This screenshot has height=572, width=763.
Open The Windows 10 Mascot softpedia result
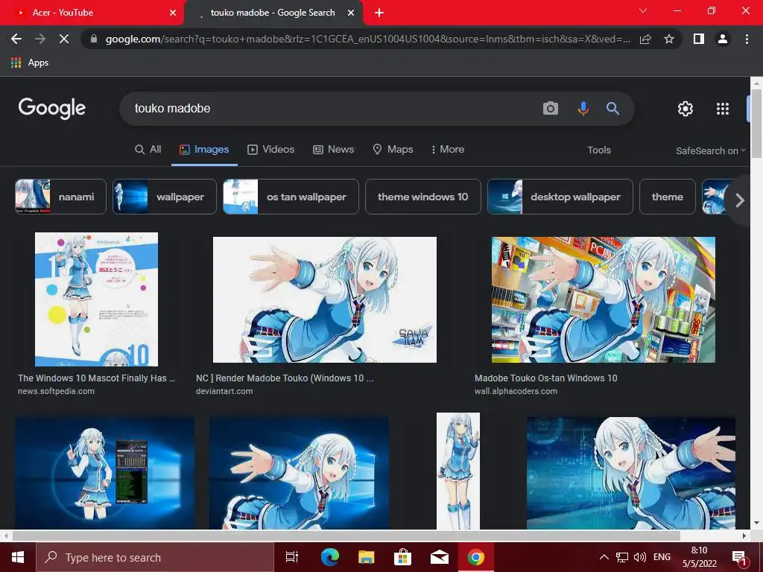click(x=96, y=378)
